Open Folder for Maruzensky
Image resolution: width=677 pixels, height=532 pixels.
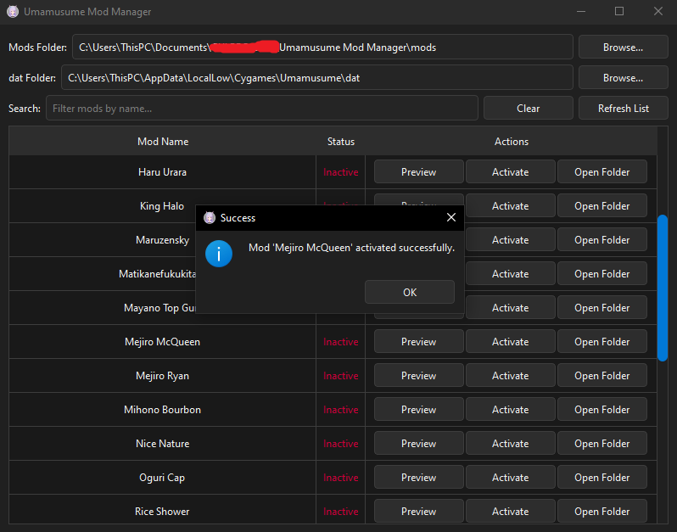pyautogui.click(x=601, y=239)
